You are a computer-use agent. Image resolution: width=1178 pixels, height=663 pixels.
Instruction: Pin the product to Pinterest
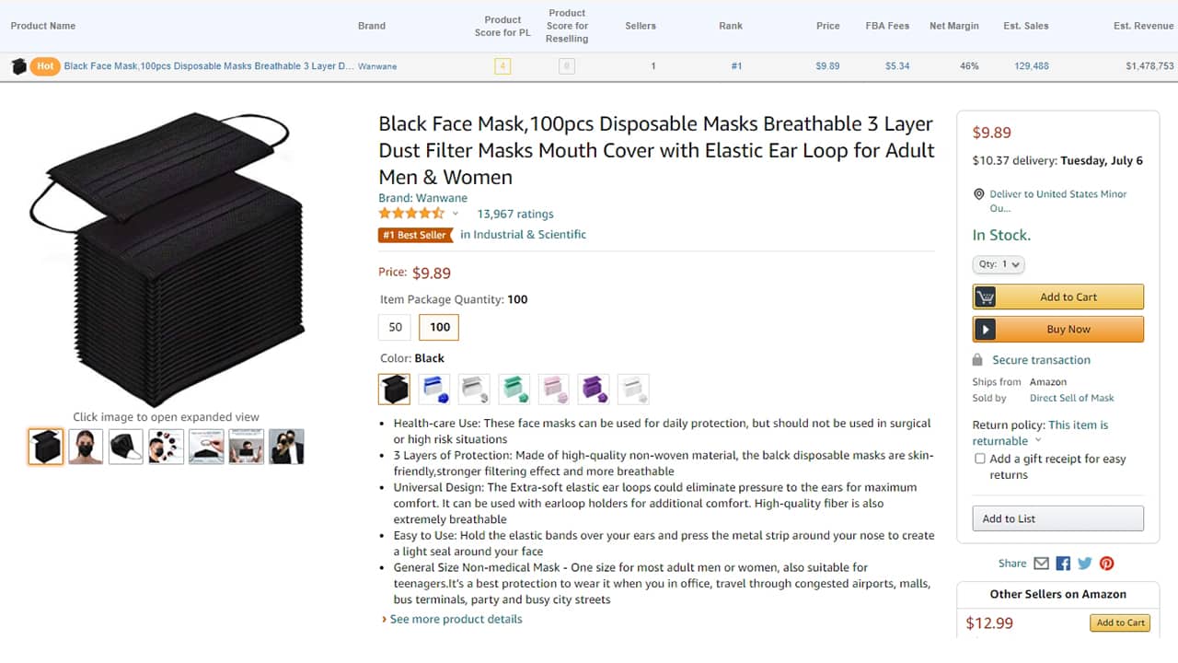point(1106,563)
